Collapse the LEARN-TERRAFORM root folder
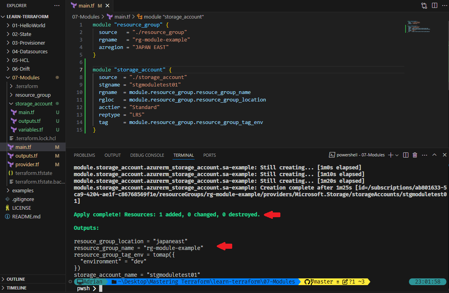This screenshot has width=449, height=293. 3,17
